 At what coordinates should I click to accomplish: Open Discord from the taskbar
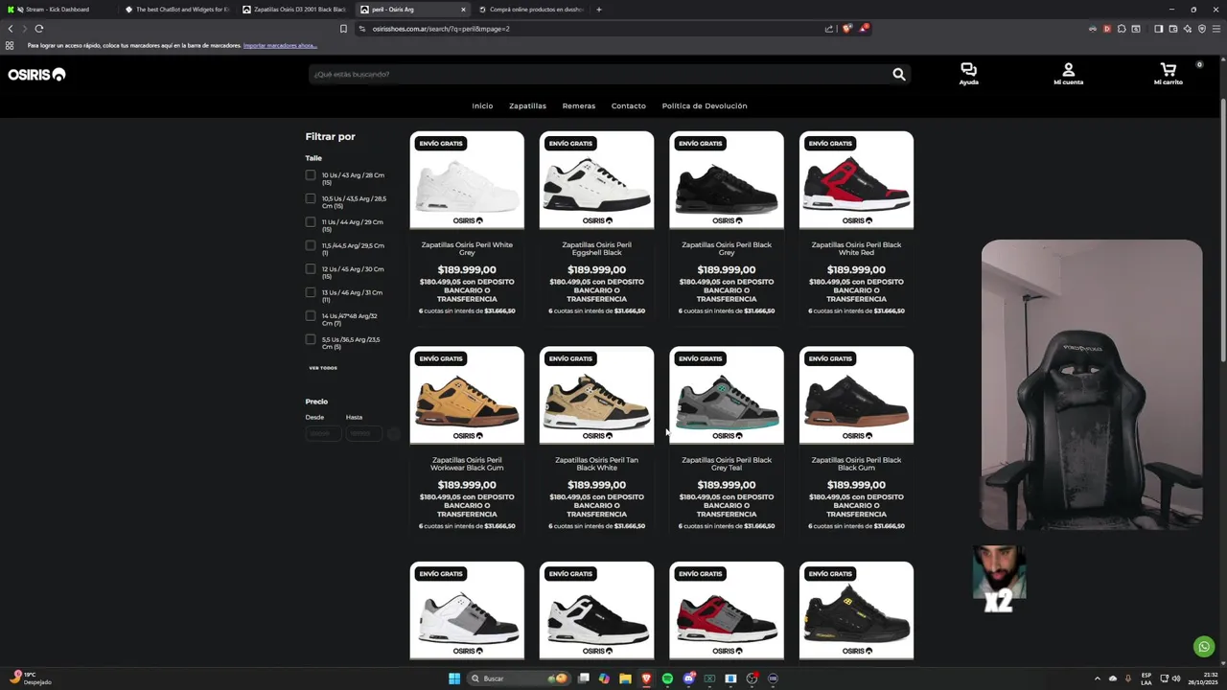coord(688,678)
